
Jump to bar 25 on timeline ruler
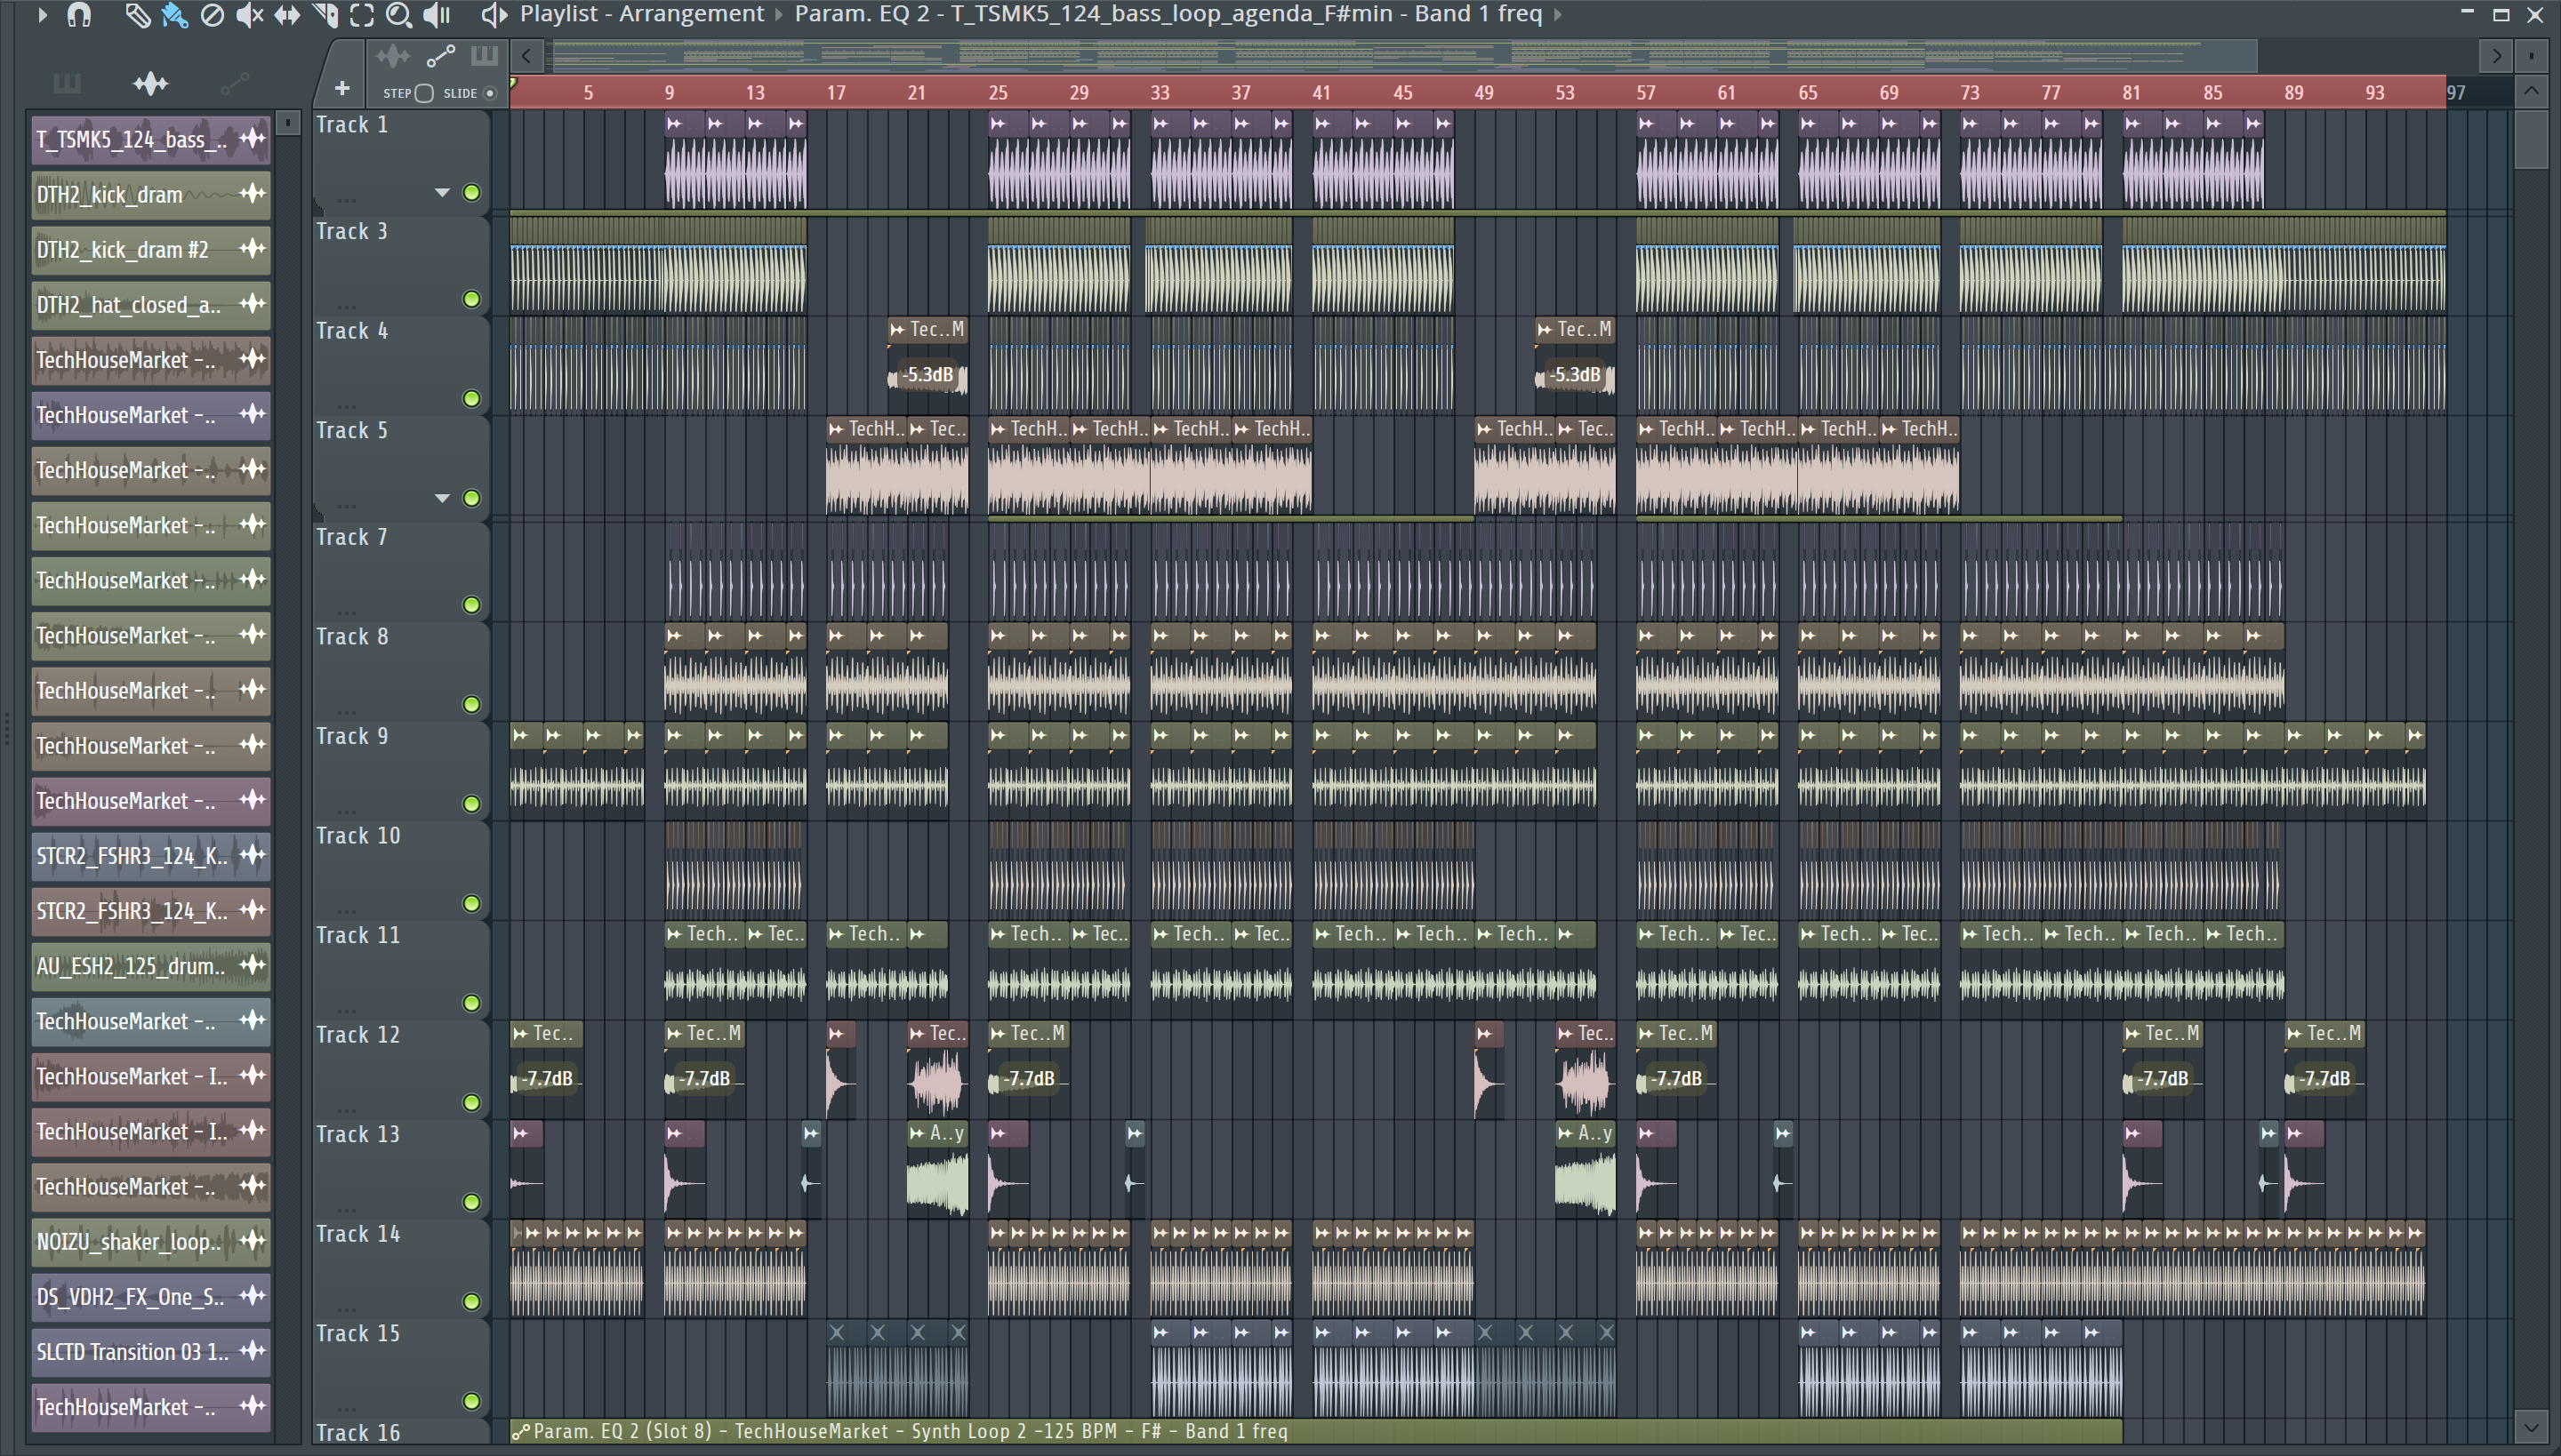coord(998,93)
